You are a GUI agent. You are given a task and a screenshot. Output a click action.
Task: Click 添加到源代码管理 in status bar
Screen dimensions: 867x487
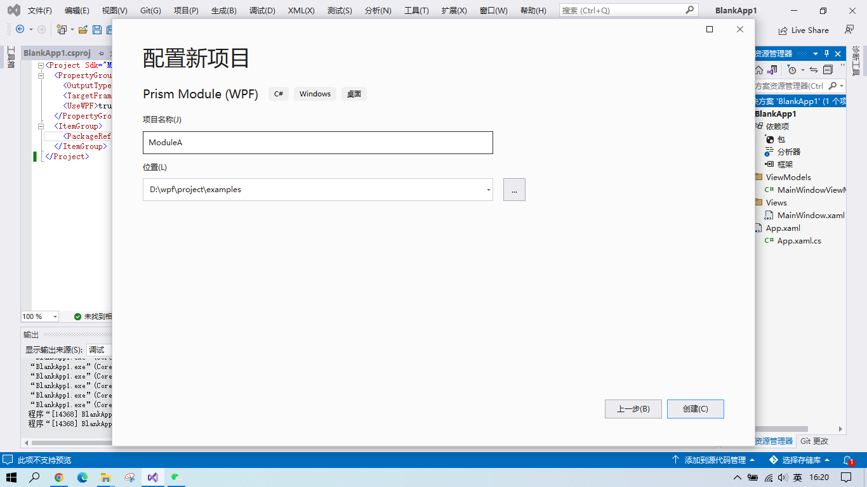coord(714,460)
